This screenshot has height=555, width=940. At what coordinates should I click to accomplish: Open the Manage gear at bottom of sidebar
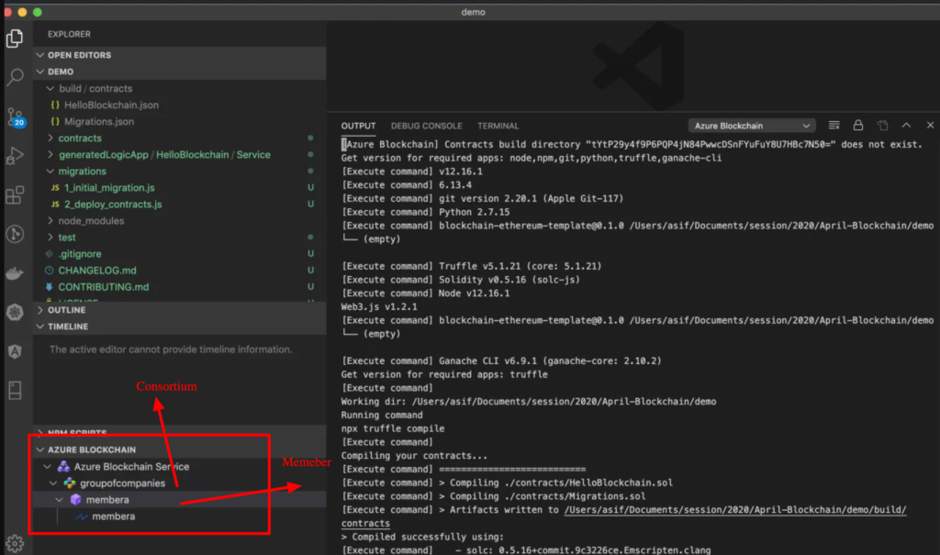pos(14,544)
